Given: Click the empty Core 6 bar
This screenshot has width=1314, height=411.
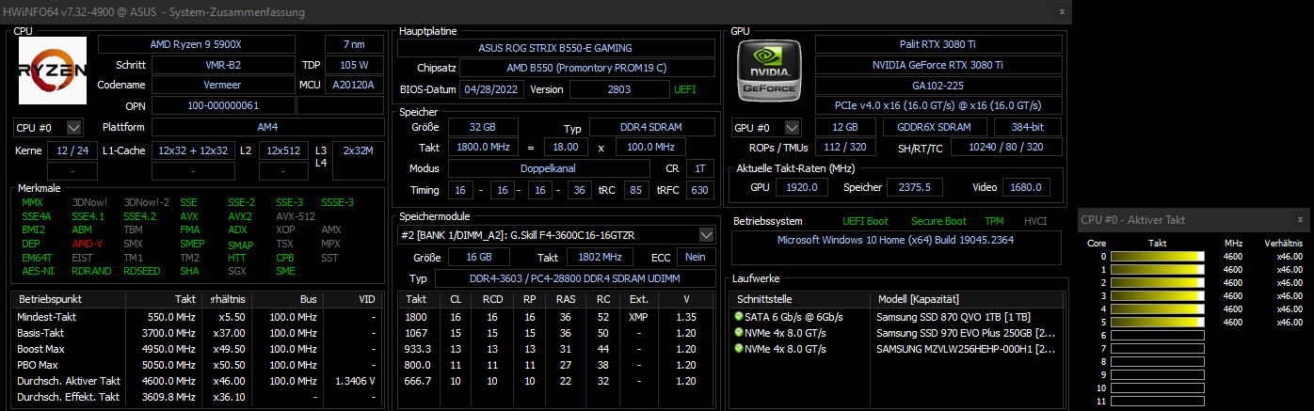Looking at the screenshot, I should pos(1158,335).
